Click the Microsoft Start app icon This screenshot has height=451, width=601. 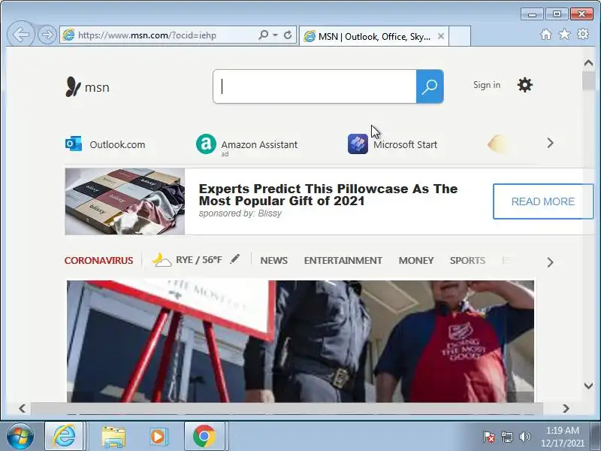358,144
